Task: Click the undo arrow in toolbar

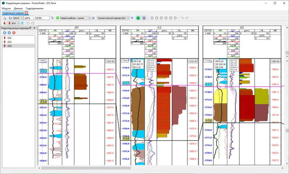Action: (x=182, y=18)
